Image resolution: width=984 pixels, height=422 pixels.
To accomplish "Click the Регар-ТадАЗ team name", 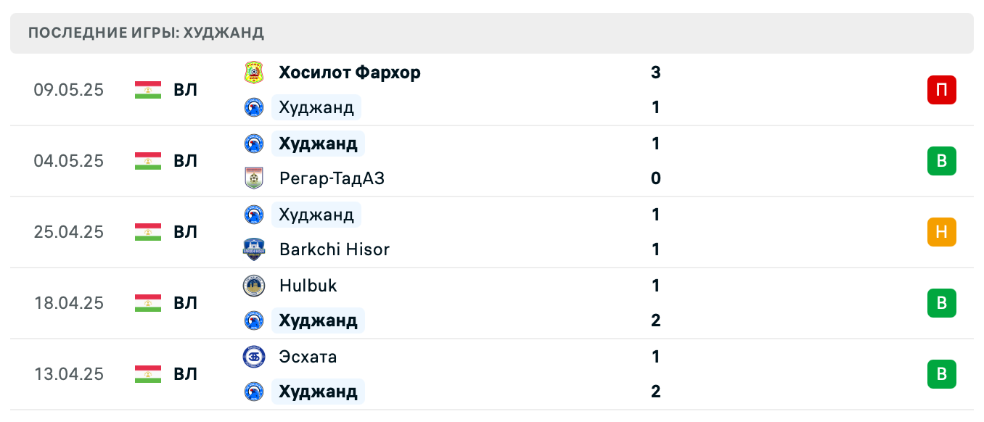I will [x=332, y=178].
